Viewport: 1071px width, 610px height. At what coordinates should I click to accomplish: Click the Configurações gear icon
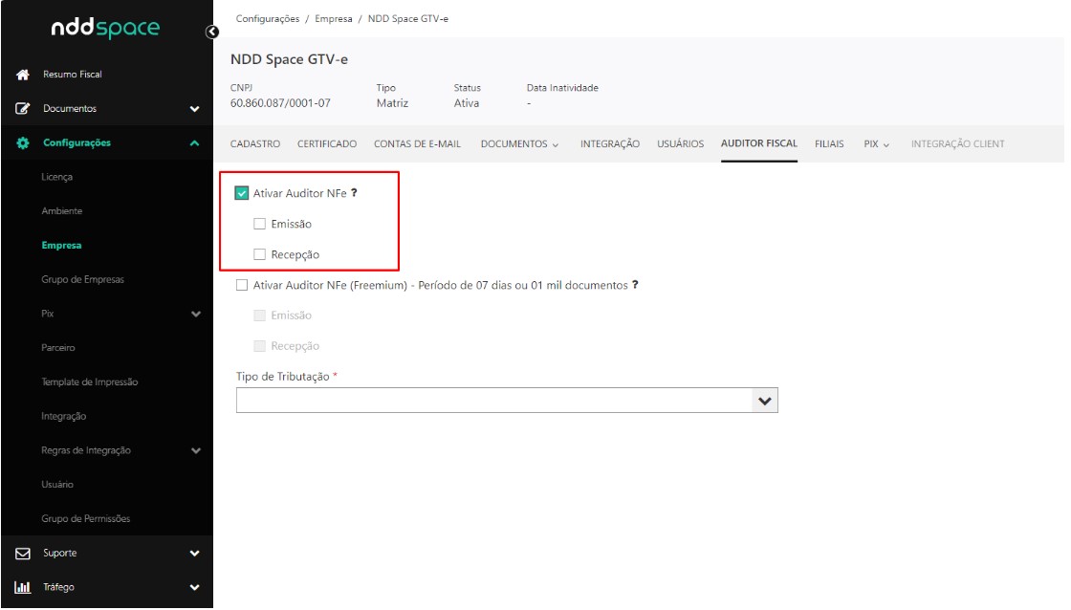21,143
